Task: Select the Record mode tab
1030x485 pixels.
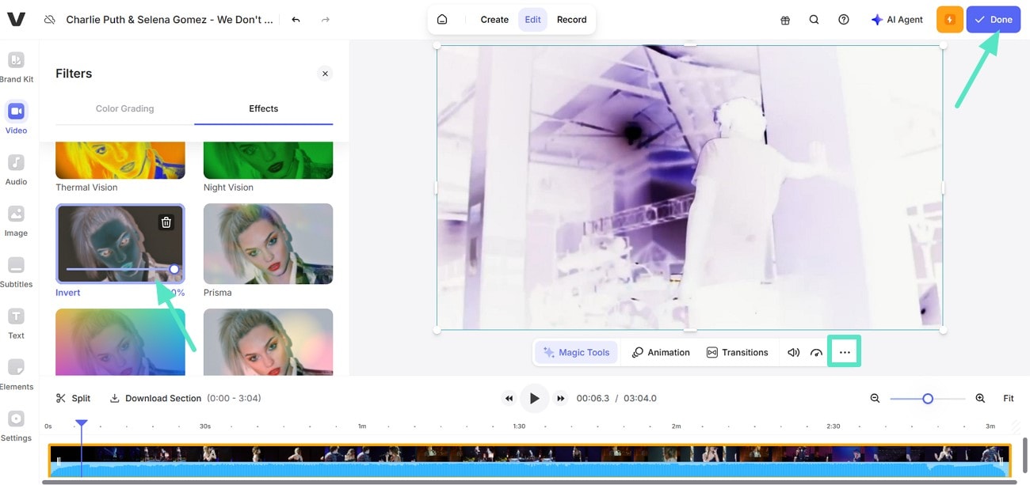Action: click(571, 20)
